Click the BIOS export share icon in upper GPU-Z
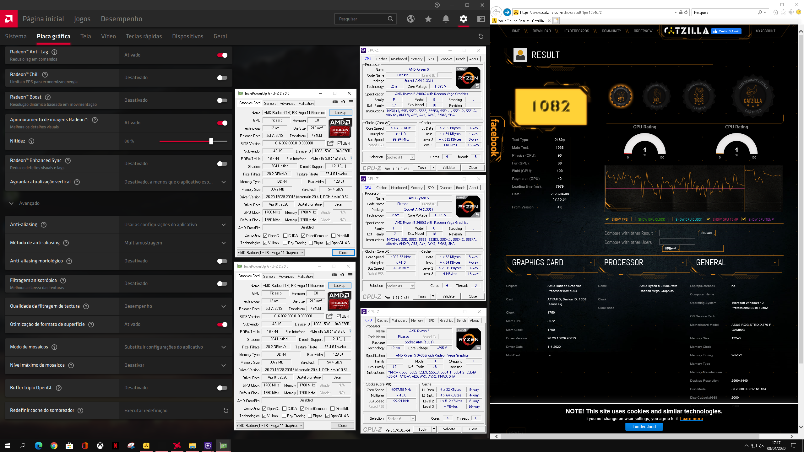This screenshot has height=452, width=804. click(x=330, y=143)
